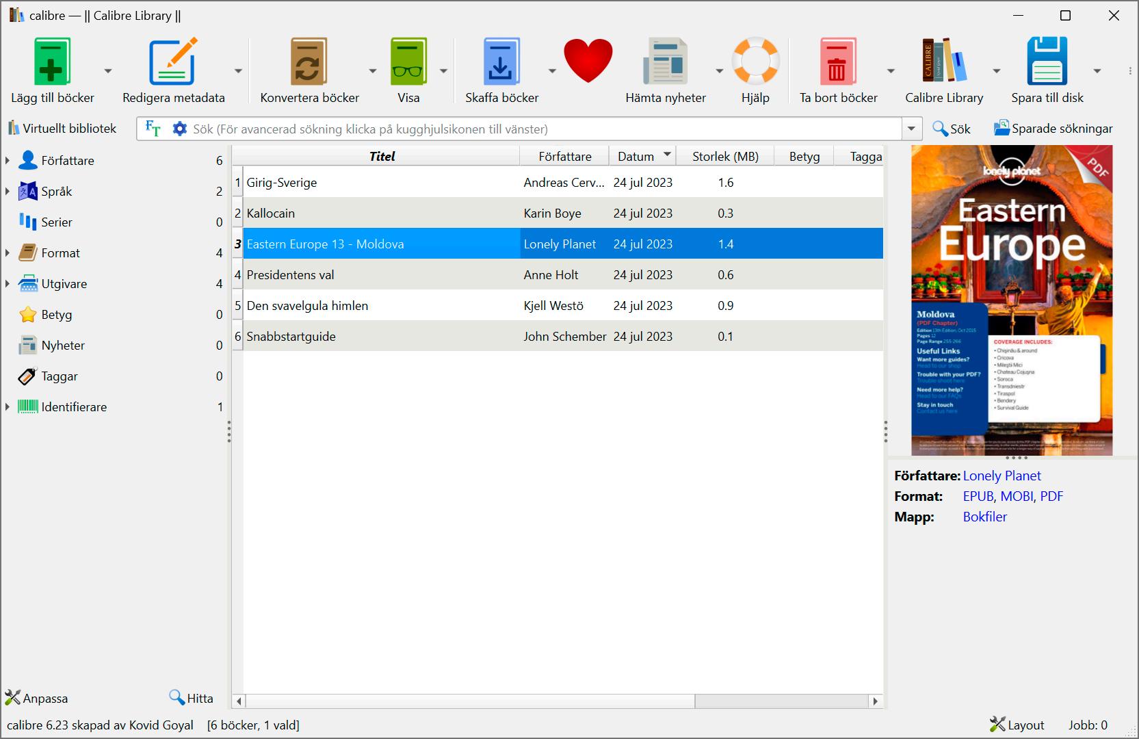
Task: Sort by the Betyg column header
Action: (804, 156)
